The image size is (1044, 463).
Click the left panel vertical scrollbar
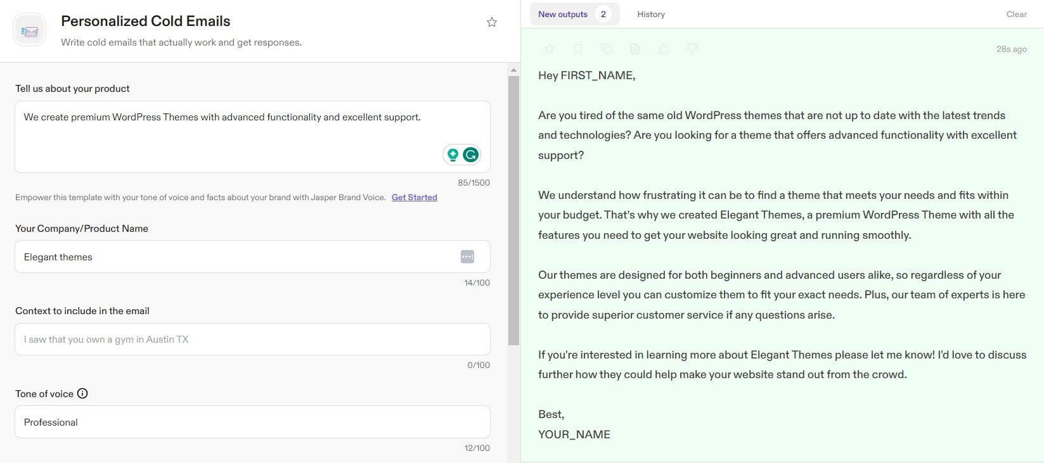pos(513,209)
